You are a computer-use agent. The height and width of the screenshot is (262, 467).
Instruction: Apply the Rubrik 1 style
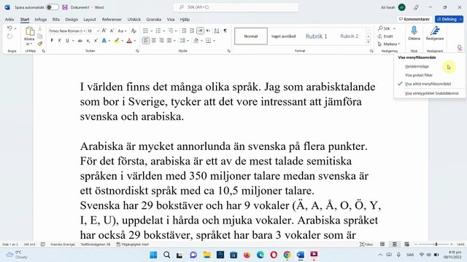tap(316, 36)
